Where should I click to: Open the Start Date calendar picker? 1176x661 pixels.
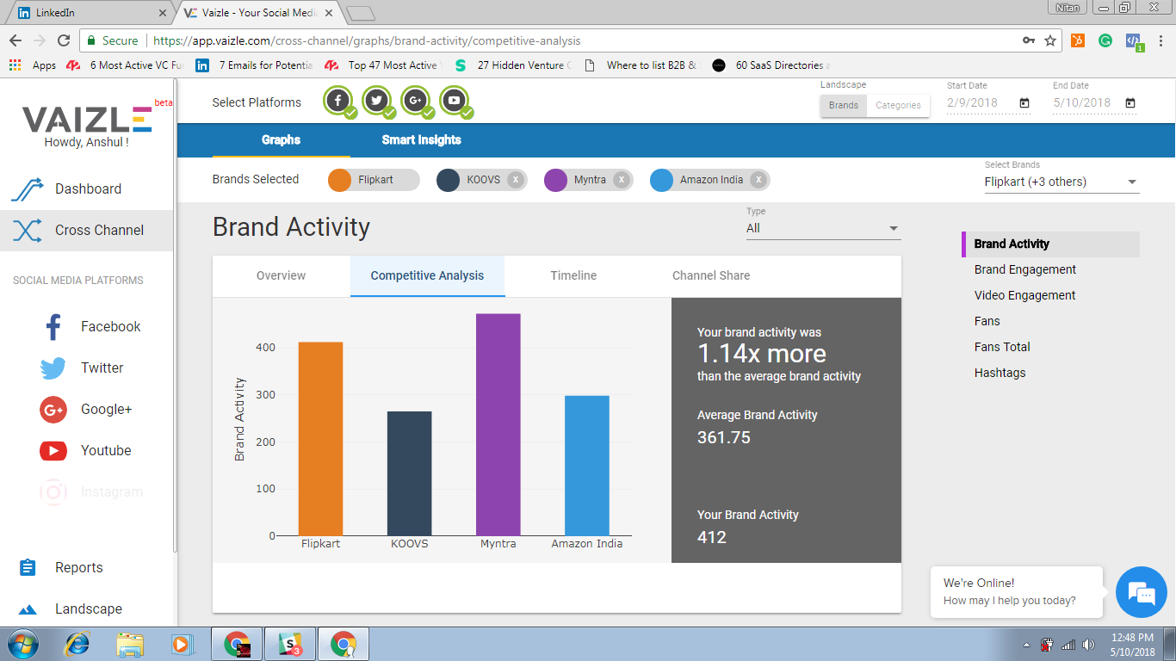[x=1024, y=103]
